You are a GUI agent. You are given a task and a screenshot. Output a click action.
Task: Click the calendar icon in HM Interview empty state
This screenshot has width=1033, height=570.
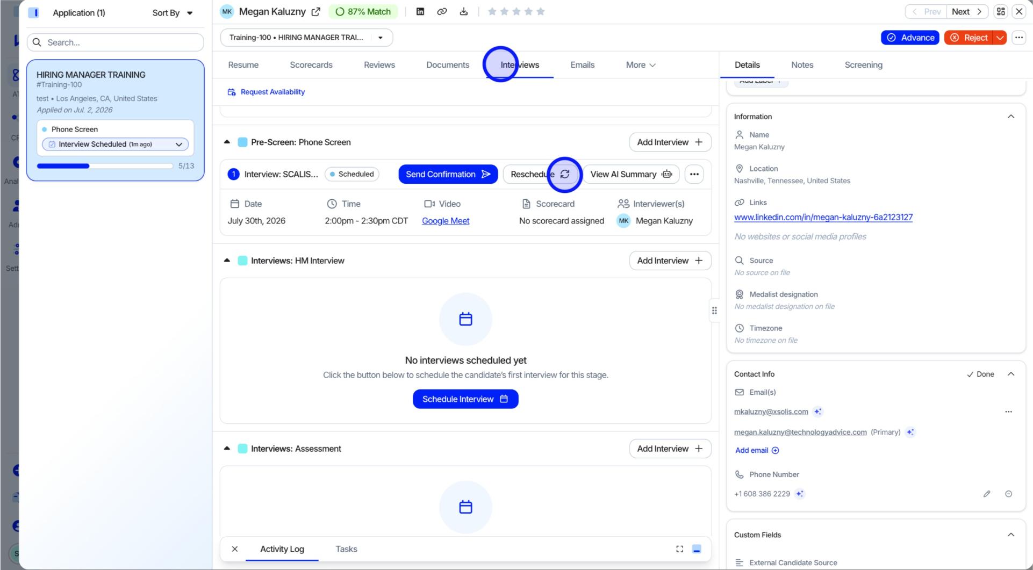point(465,319)
